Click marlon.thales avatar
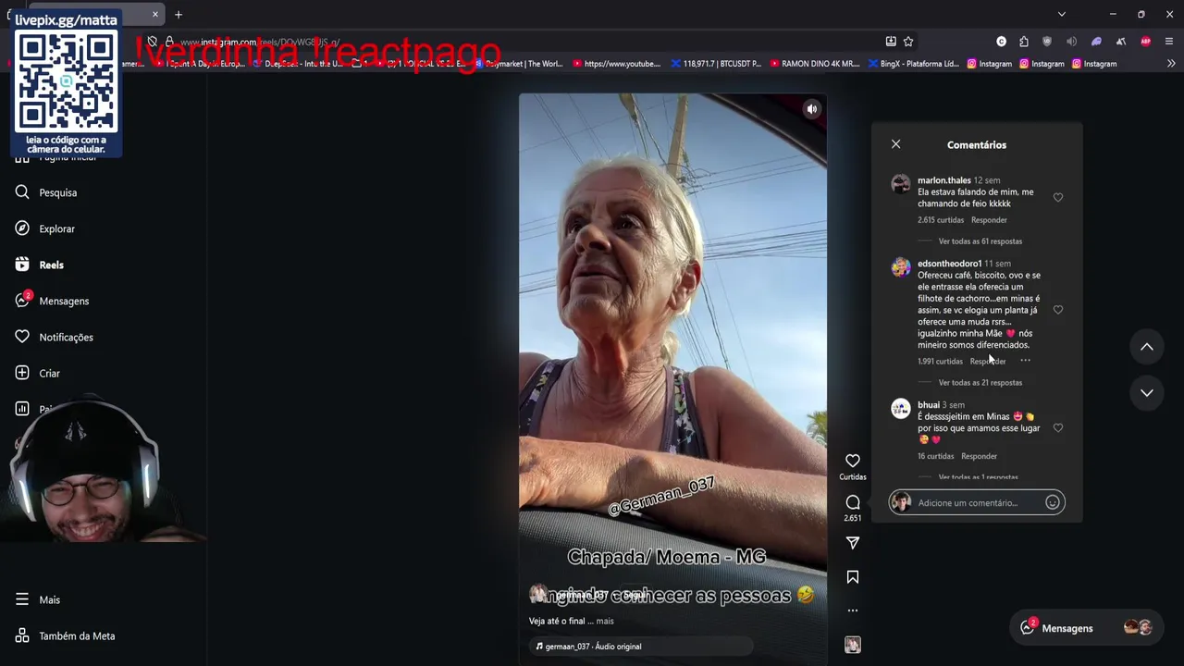This screenshot has width=1184, height=666. [x=901, y=183]
